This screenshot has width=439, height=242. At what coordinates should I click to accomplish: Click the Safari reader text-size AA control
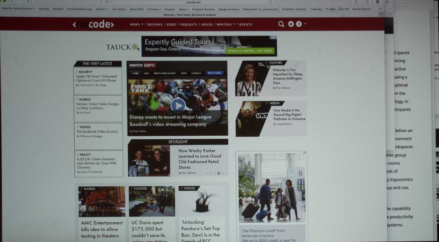(105, 2)
